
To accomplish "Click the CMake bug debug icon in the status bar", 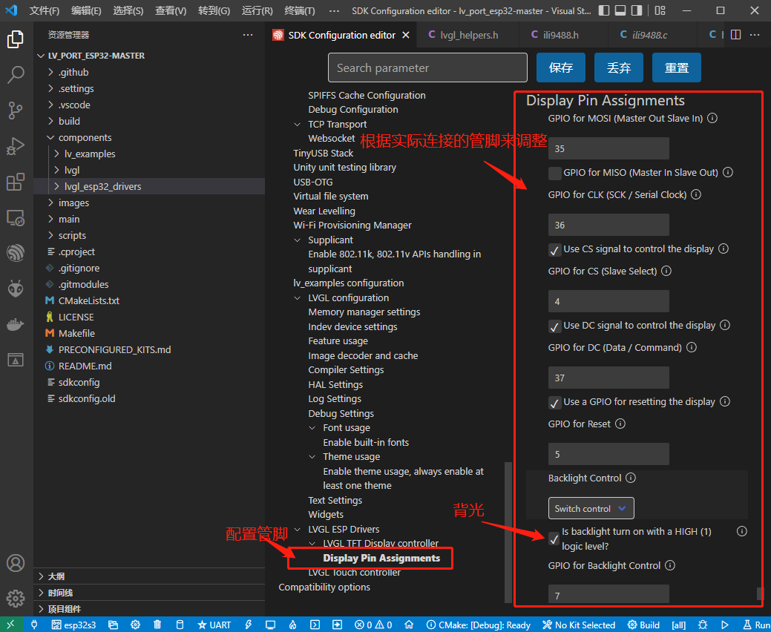I will pyautogui.click(x=703, y=625).
